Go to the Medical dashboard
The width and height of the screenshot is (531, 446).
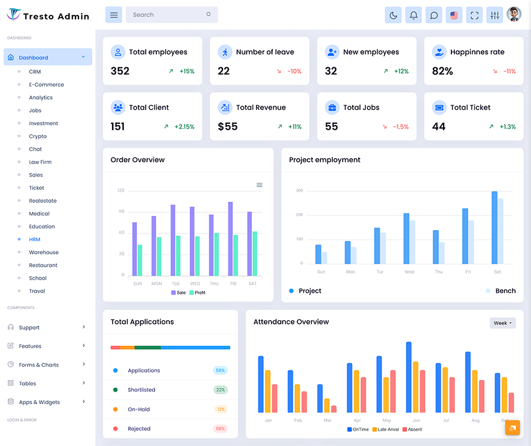(40, 214)
